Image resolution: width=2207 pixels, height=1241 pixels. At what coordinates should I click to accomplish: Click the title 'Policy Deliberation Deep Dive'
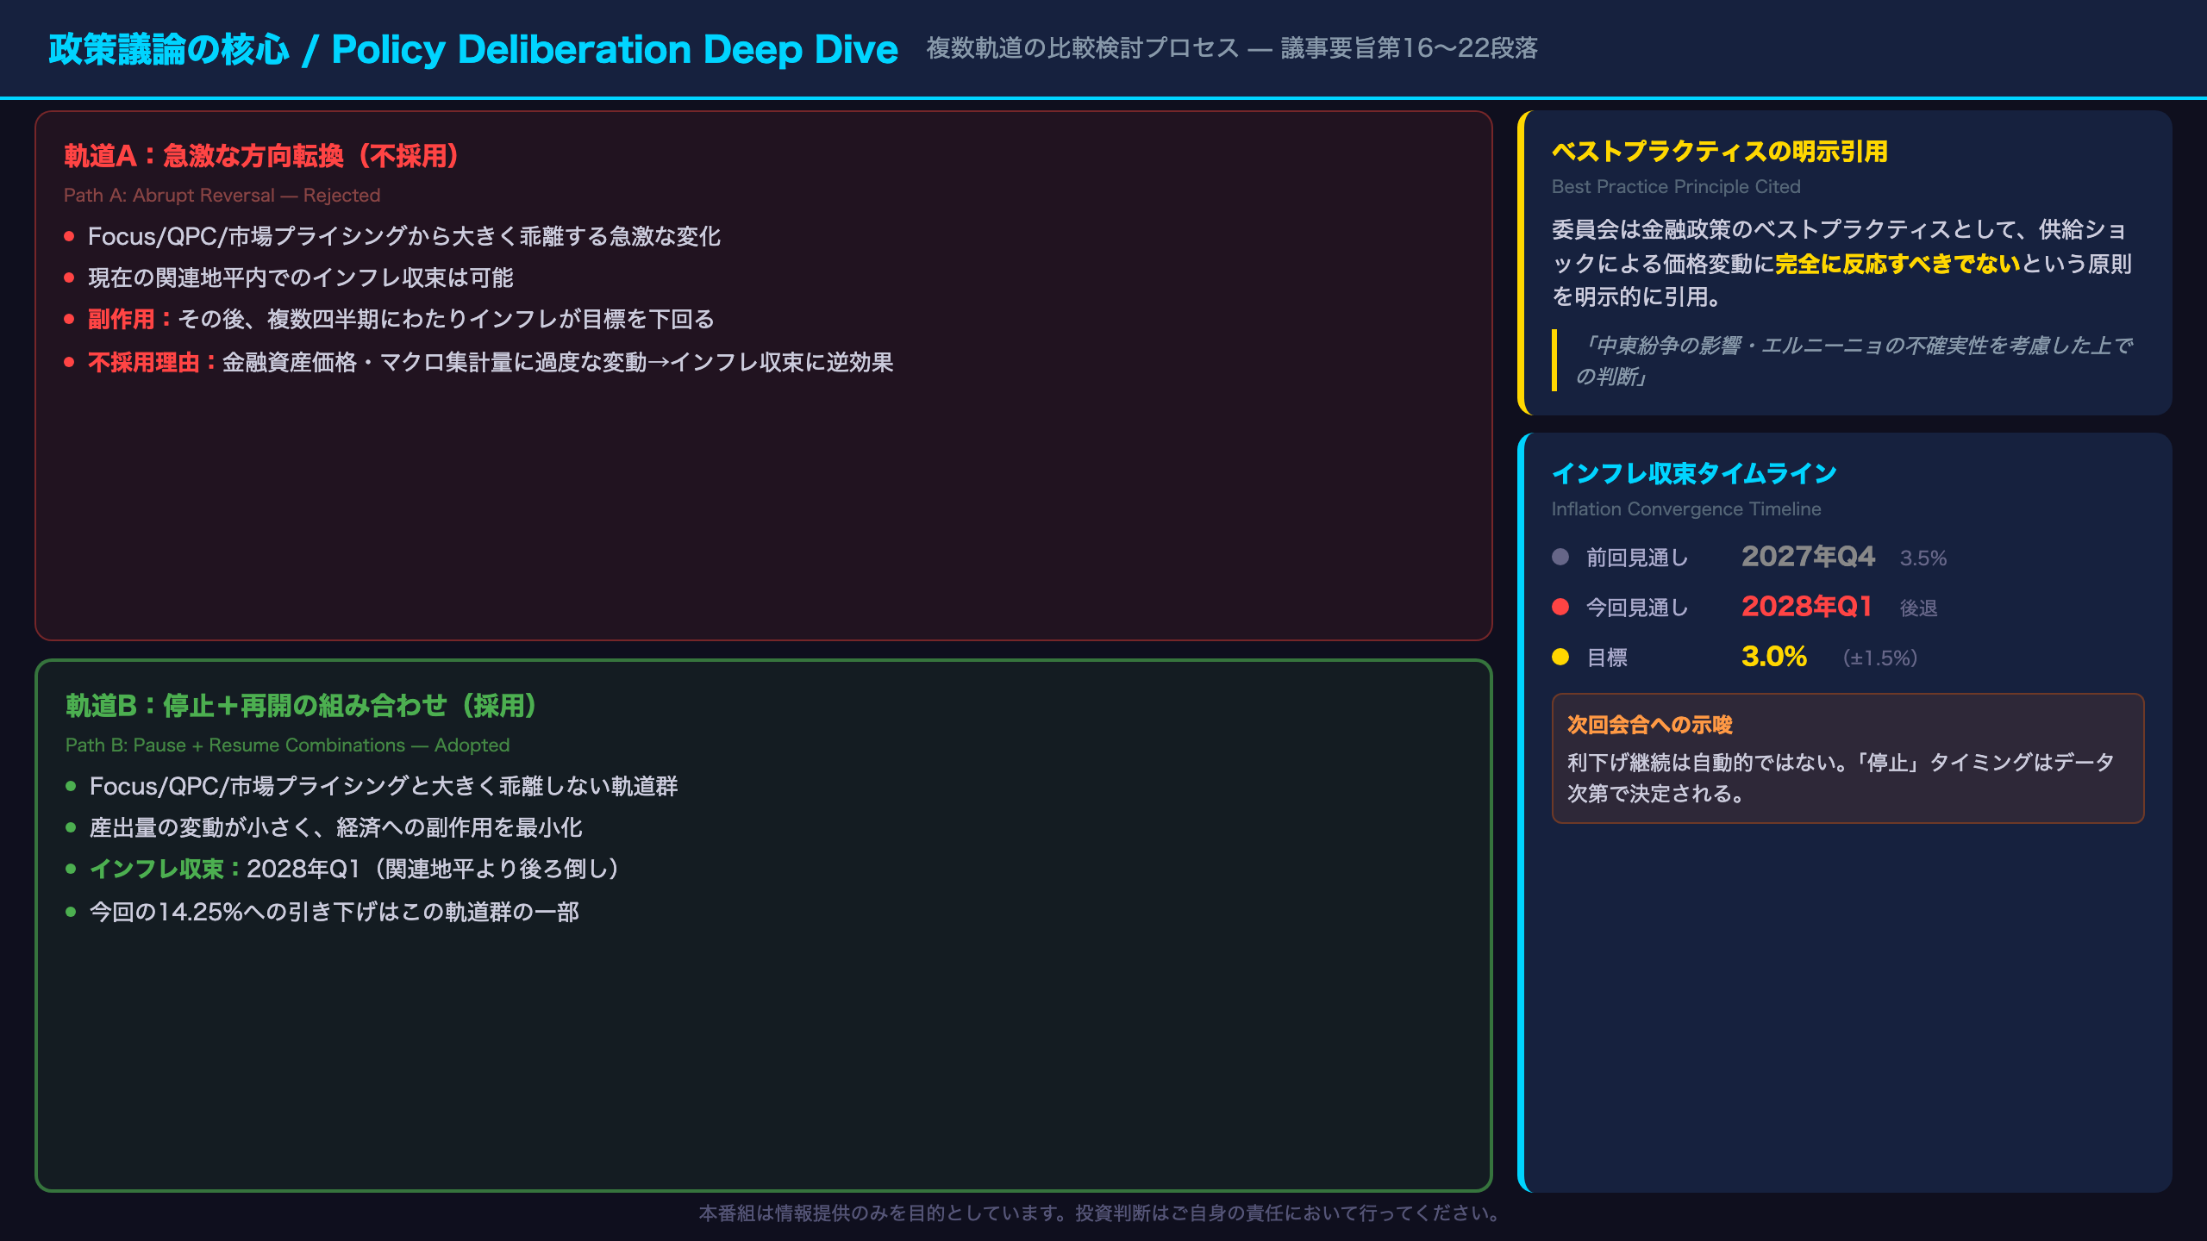click(x=615, y=49)
